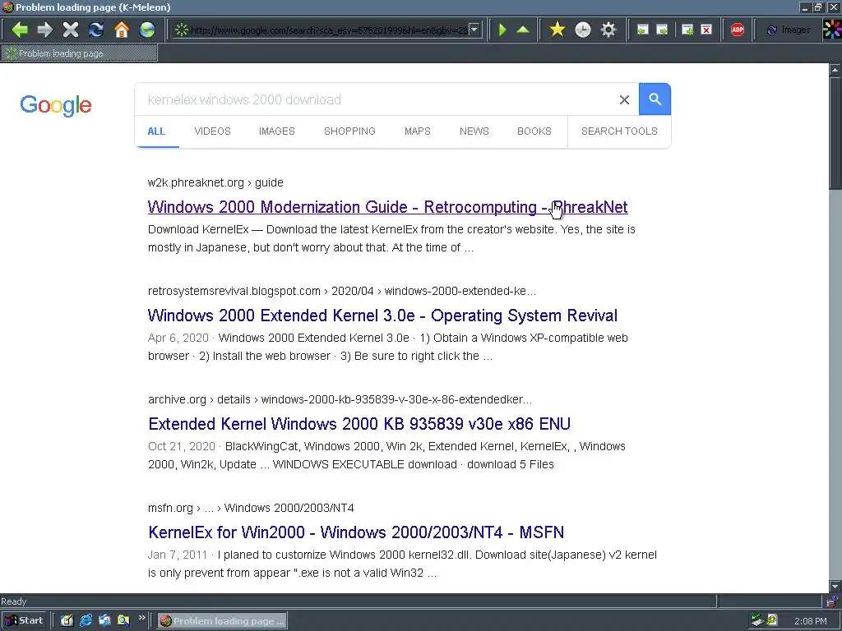This screenshot has height=631, width=842.
Task: Open SEARCH TOOLS options
Action: 619,131
